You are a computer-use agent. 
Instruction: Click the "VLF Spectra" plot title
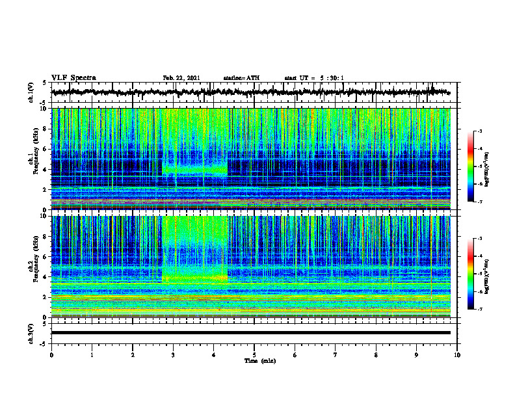pos(73,78)
